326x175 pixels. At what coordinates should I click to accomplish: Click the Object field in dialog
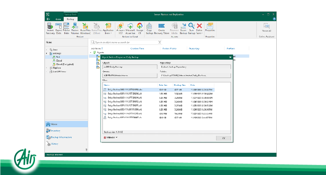(130, 67)
